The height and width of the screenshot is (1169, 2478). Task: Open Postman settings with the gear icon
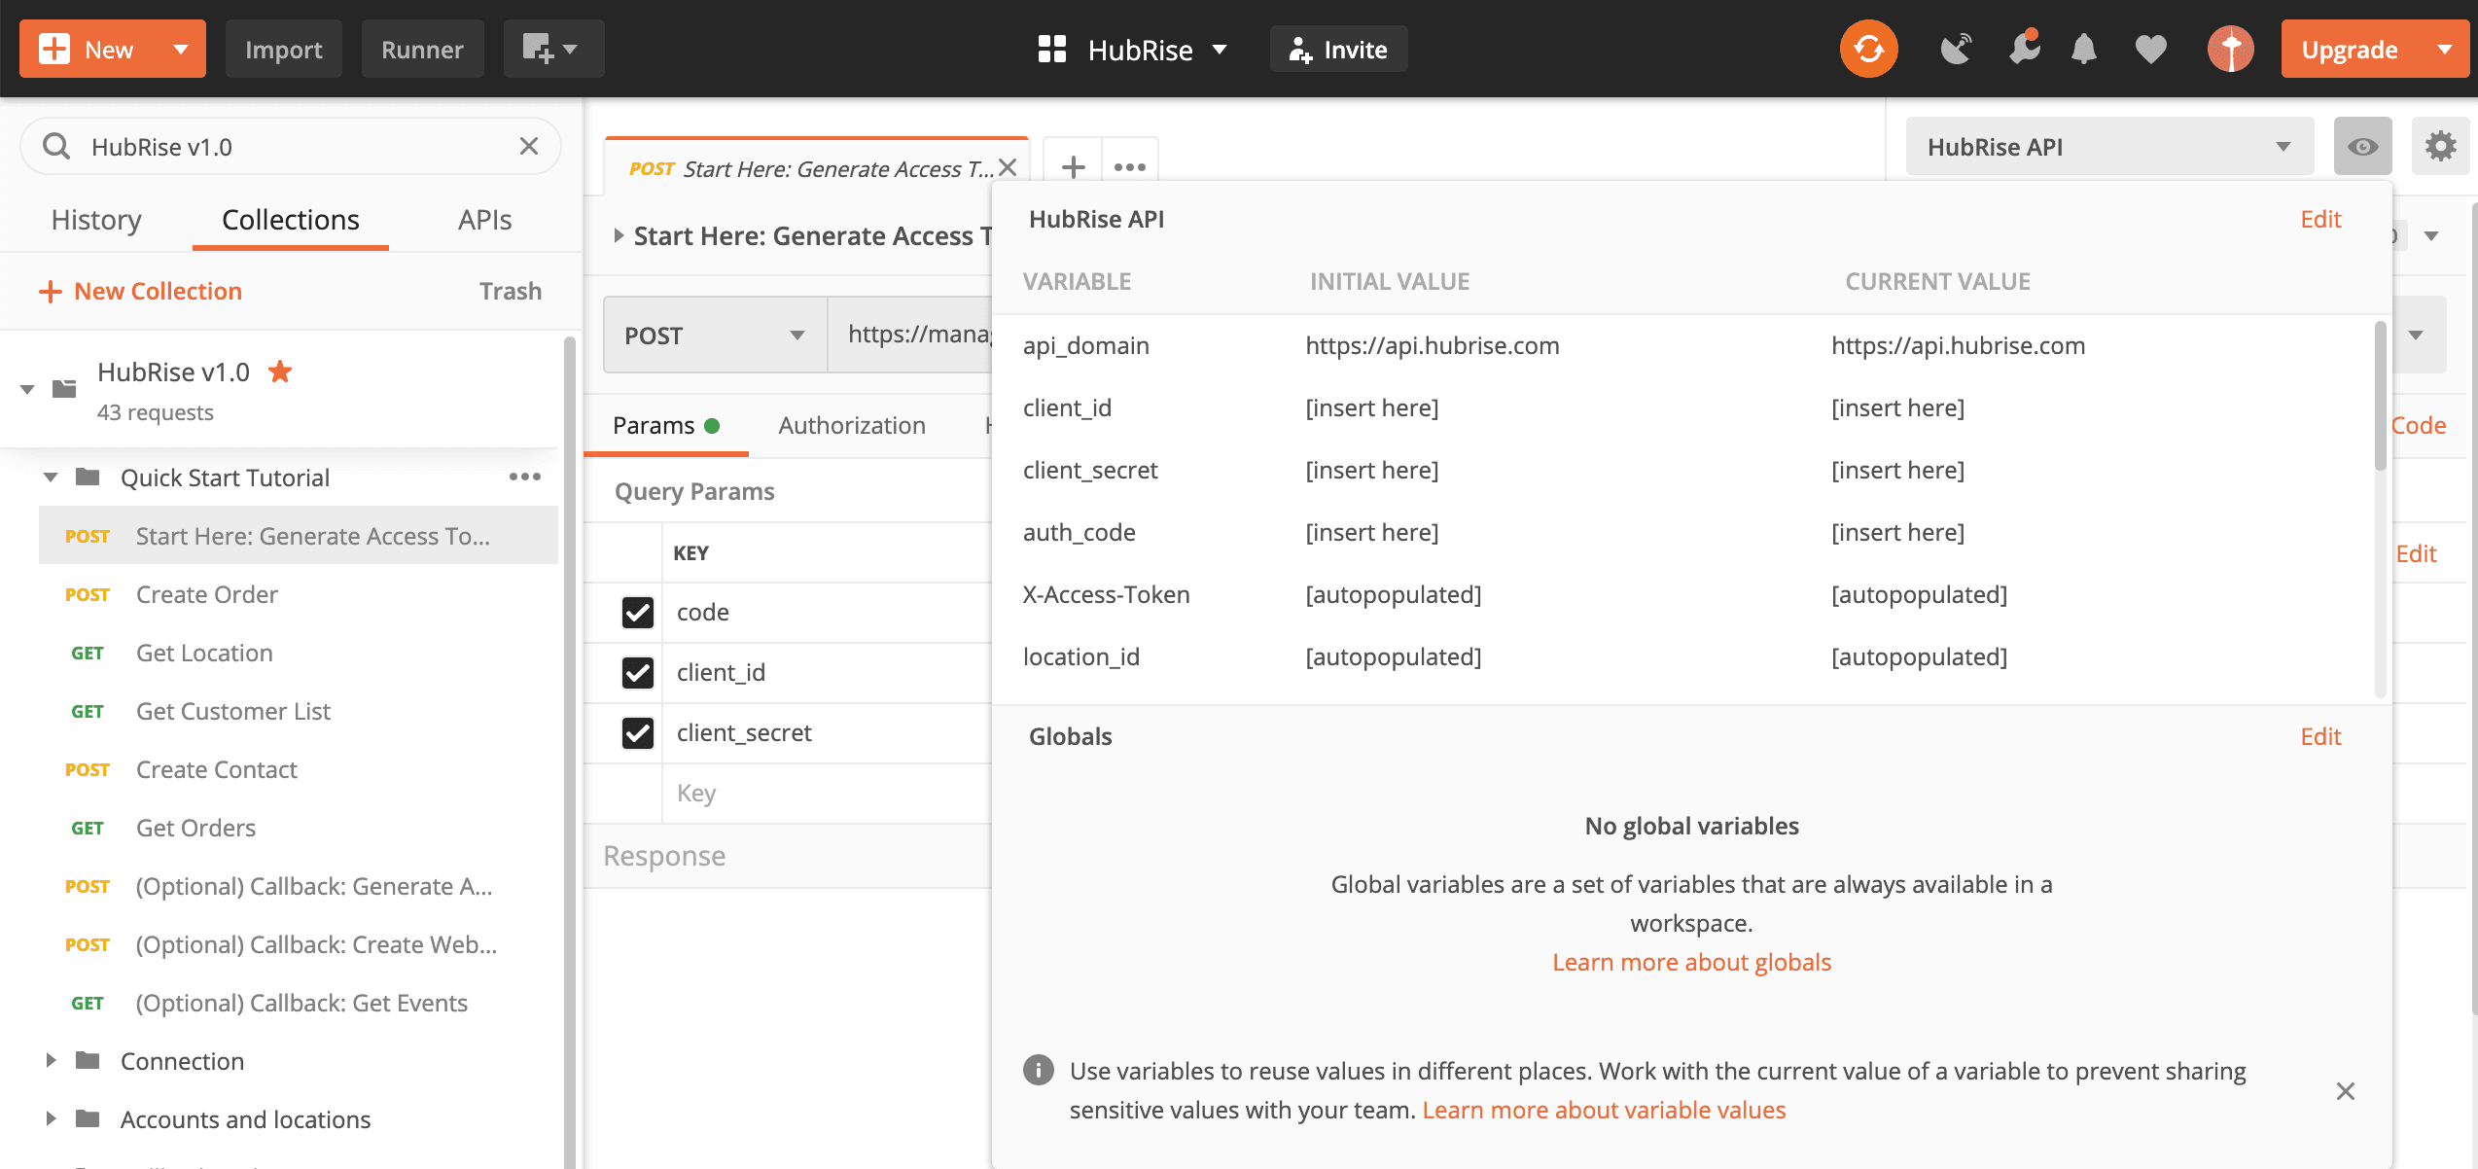(2441, 146)
